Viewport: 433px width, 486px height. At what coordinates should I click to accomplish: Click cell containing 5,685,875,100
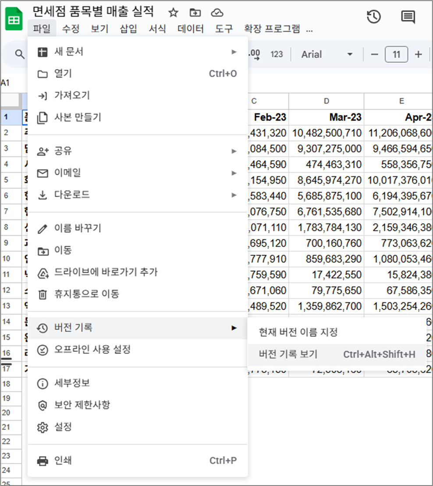click(x=327, y=196)
